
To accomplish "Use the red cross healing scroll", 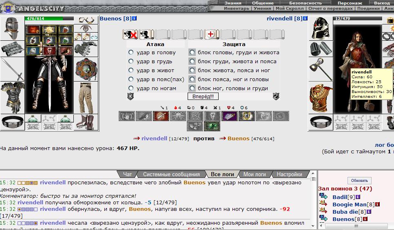I will pyautogui.click(x=212, y=34).
